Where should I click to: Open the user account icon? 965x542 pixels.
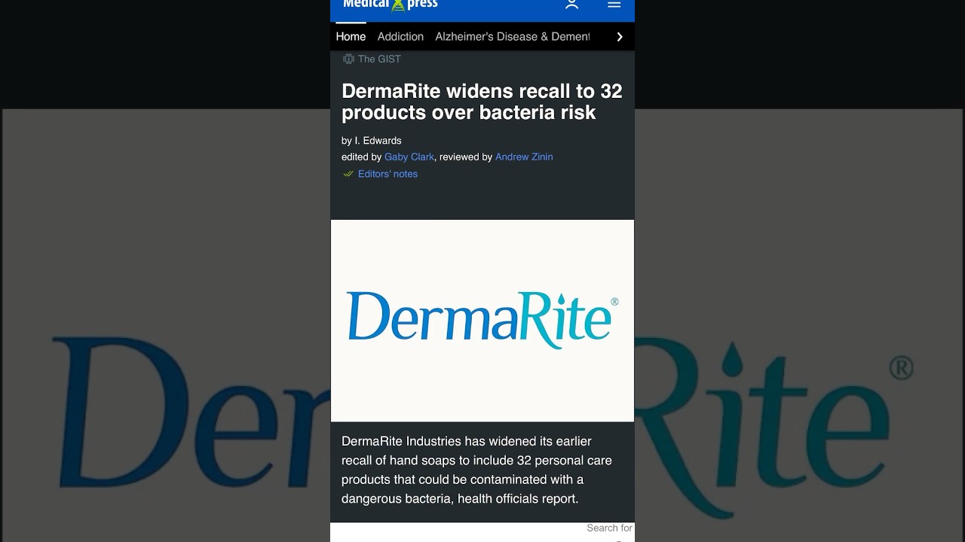tap(571, 5)
